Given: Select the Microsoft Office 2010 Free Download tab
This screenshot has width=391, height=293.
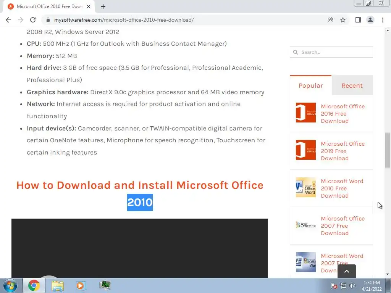Looking at the screenshot, I should tap(49, 6).
